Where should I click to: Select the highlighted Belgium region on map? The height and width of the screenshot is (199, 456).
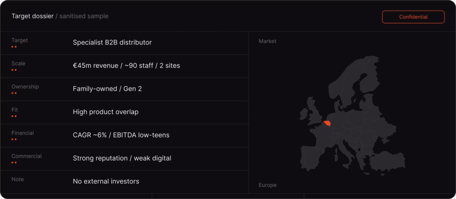[x=328, y=123]
